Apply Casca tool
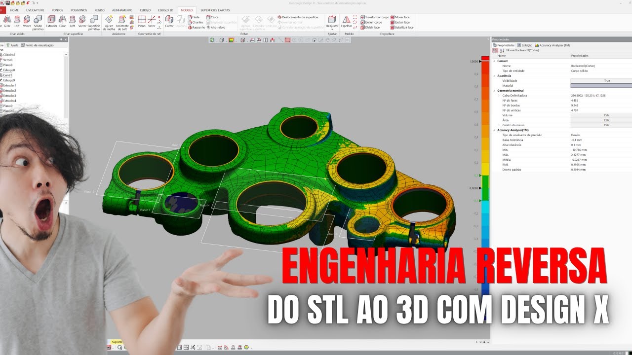Image resolution: width=632 pixels, height=355 pixels. click(212, 17)
